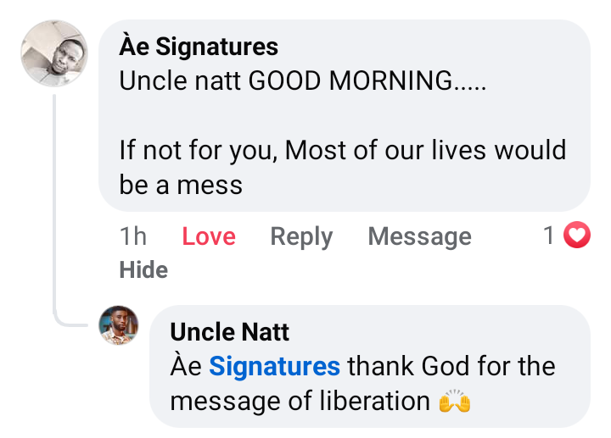Reply to Àe Signatures' comment
The image size is (611, 438).
(301, 236)
